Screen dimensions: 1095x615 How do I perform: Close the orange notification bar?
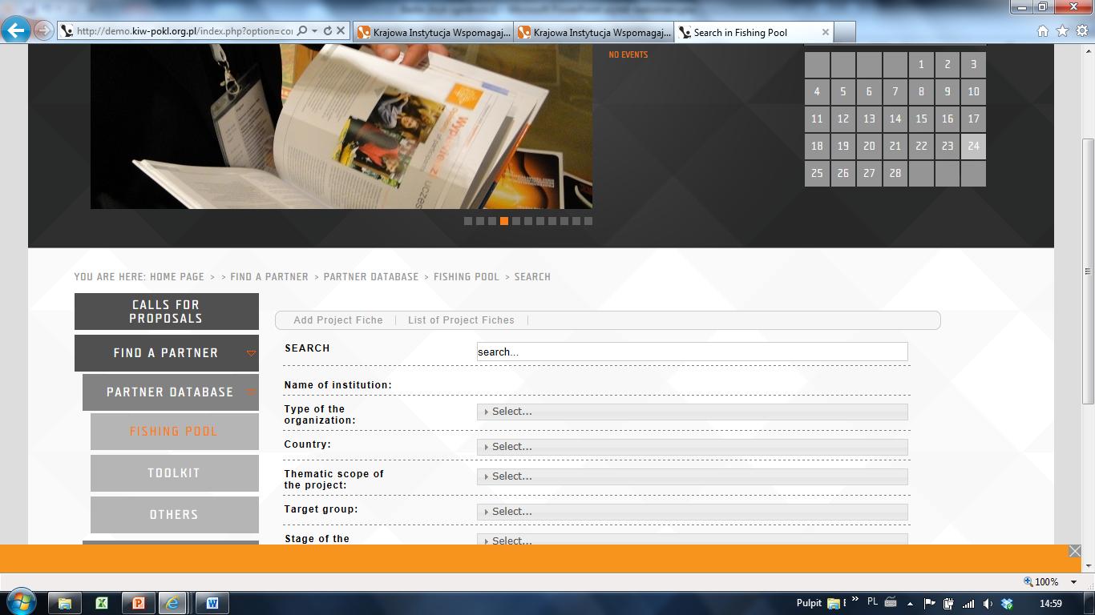(x=1075, y=551)
